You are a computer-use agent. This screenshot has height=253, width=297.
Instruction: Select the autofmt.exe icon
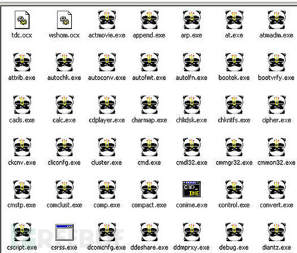pos(149,62)
